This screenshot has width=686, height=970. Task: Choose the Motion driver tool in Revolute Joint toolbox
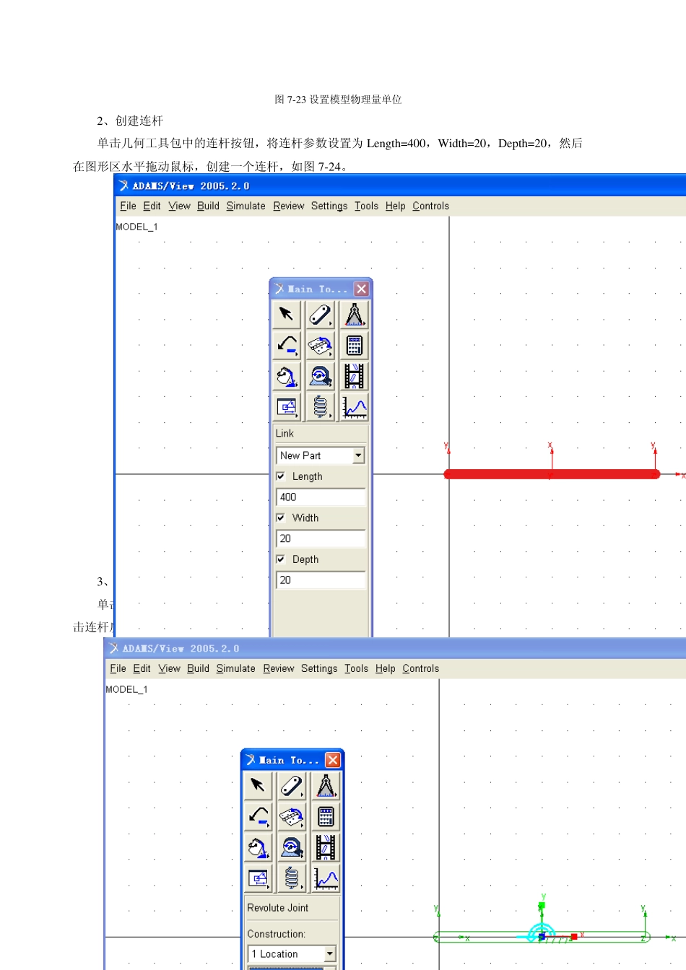(292, 847)
